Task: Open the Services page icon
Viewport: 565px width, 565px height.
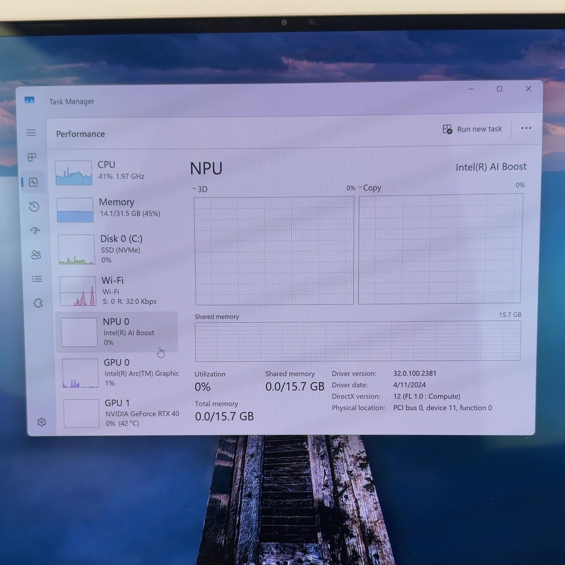Action: 38,303
